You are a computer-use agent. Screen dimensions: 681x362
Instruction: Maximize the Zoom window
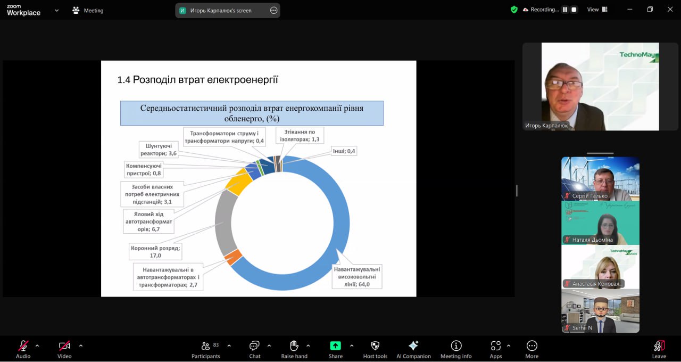[x=650, y=10]
